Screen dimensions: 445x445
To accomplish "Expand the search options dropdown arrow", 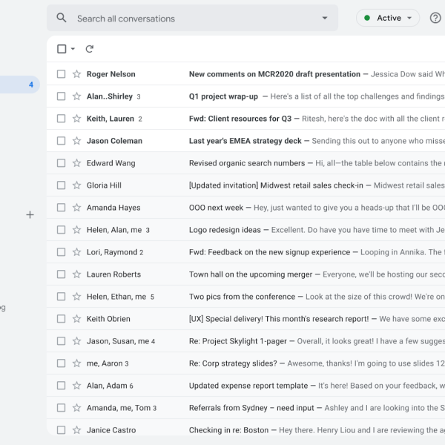I will (324, 18).
